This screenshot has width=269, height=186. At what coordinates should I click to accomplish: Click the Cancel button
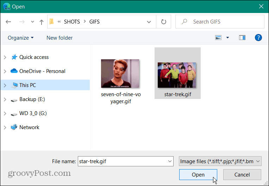coord(242,174)
